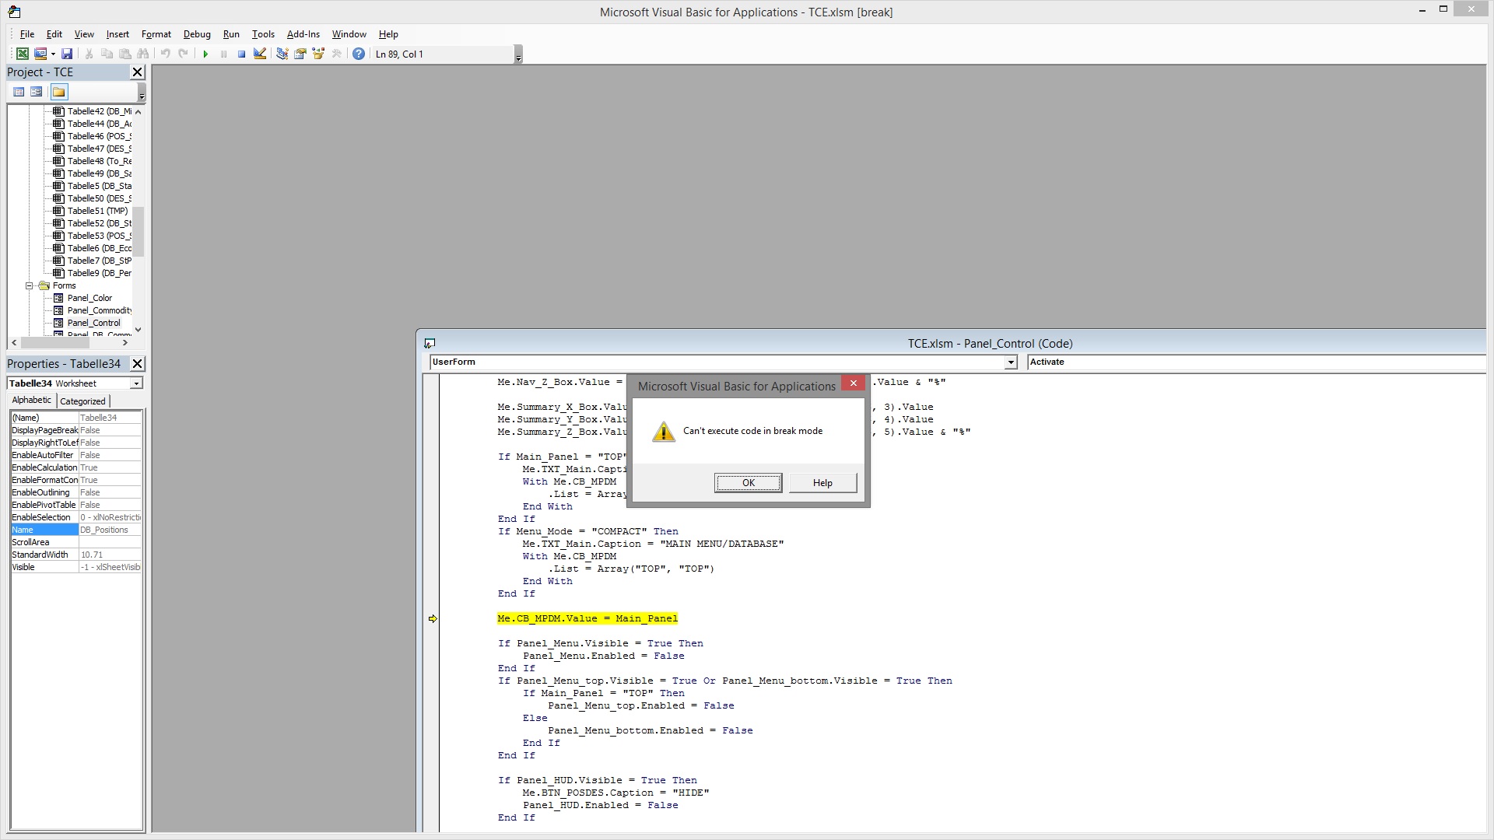Select the Visible property row
The image size is (1494, 840).
tap(75, 567)
